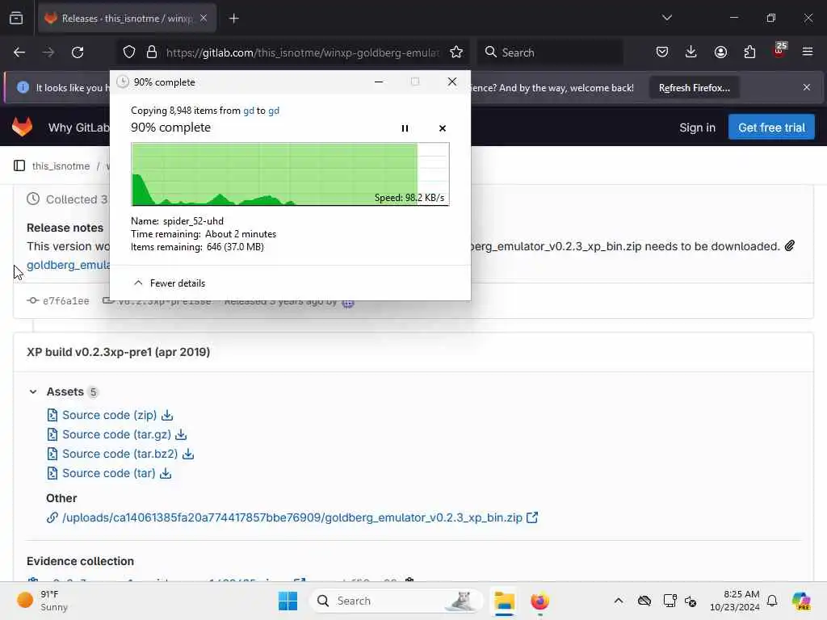
Task: Open Copilot preview taskbar icon
Action: 802,601
